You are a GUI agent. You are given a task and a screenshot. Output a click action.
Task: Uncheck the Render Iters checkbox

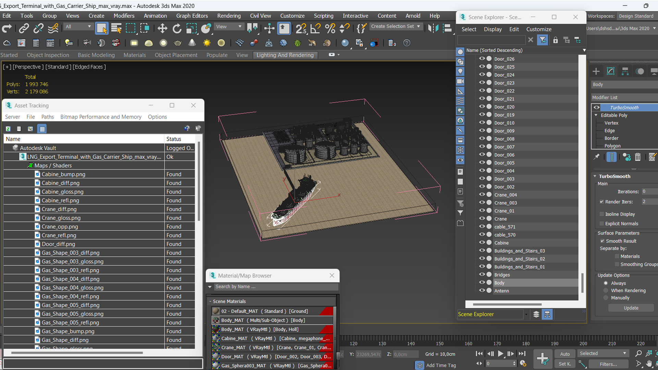[602, 202]
